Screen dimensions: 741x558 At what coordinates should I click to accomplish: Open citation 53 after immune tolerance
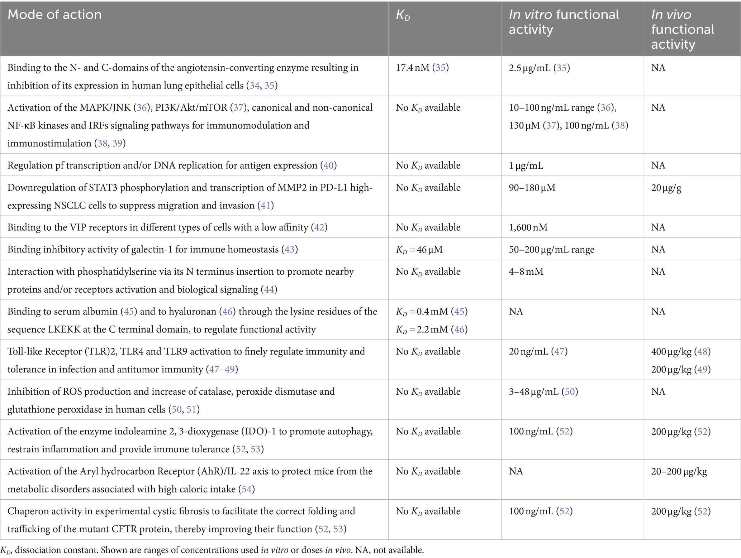[x=256, y=449]
